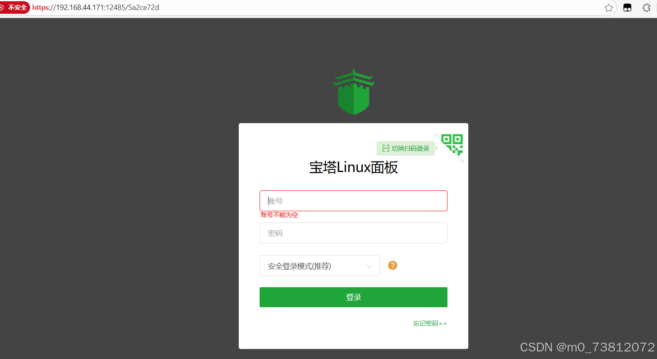Click the QR code login icon
Viewport: 657px width, 359px height.
(x=452, y=144)
